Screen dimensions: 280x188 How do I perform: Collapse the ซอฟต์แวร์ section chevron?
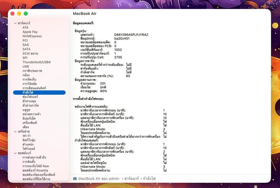click(15, 153)
